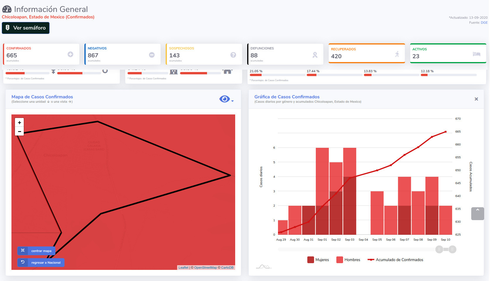This screenshot has height=281, width=490.
Task: Open the dropdown caret next to eye icon
Action: pyautogui.click(x=233, y=101)
